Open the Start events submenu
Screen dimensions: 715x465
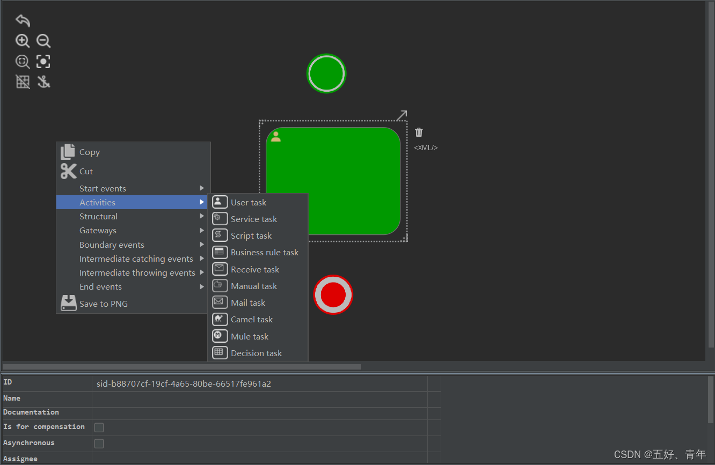point(133,188)
